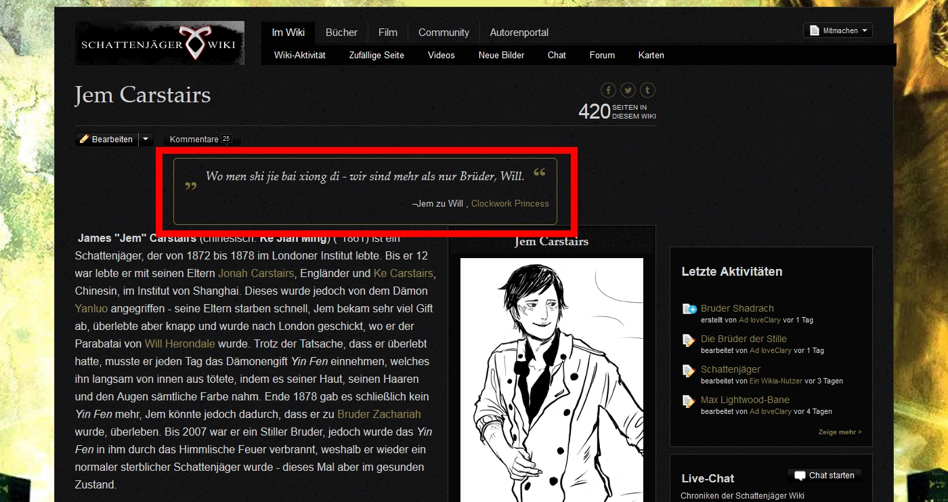This screenshot has height=502, width=948.
Task: Open the Autorenportal tab
Action: [x=519, y=32]
